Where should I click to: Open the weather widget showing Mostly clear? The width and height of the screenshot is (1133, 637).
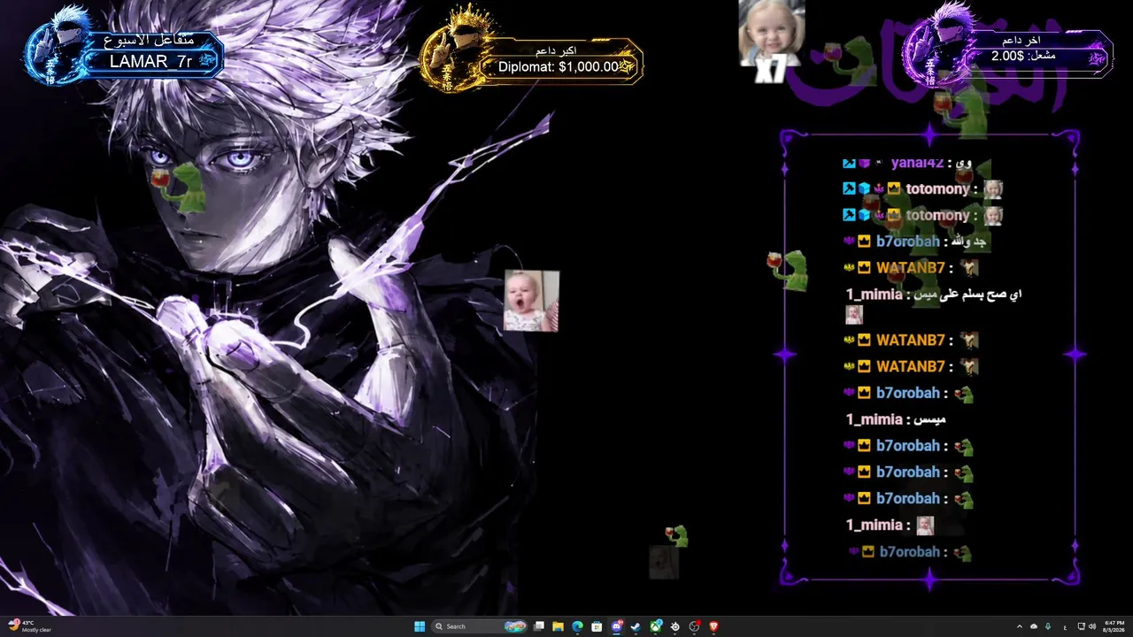30,626
